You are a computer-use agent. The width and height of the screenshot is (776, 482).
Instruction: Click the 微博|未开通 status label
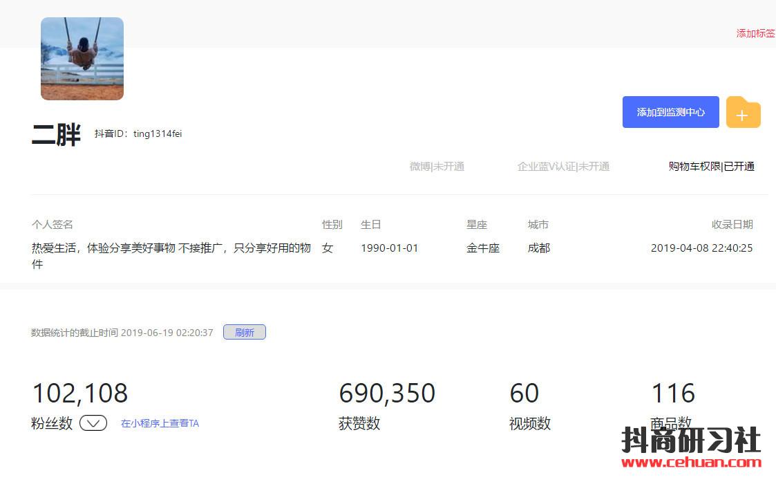[x=437, y=166]
